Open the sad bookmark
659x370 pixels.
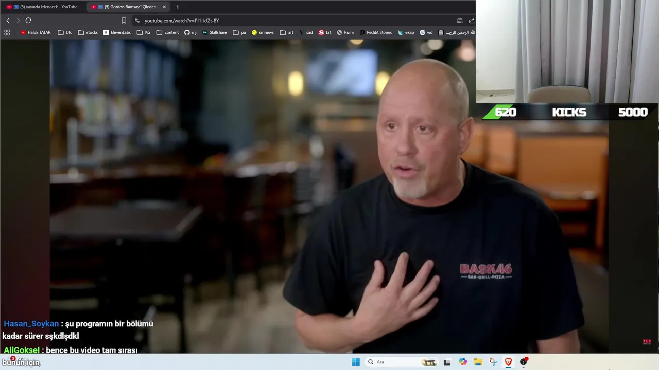tap(306, 32)
